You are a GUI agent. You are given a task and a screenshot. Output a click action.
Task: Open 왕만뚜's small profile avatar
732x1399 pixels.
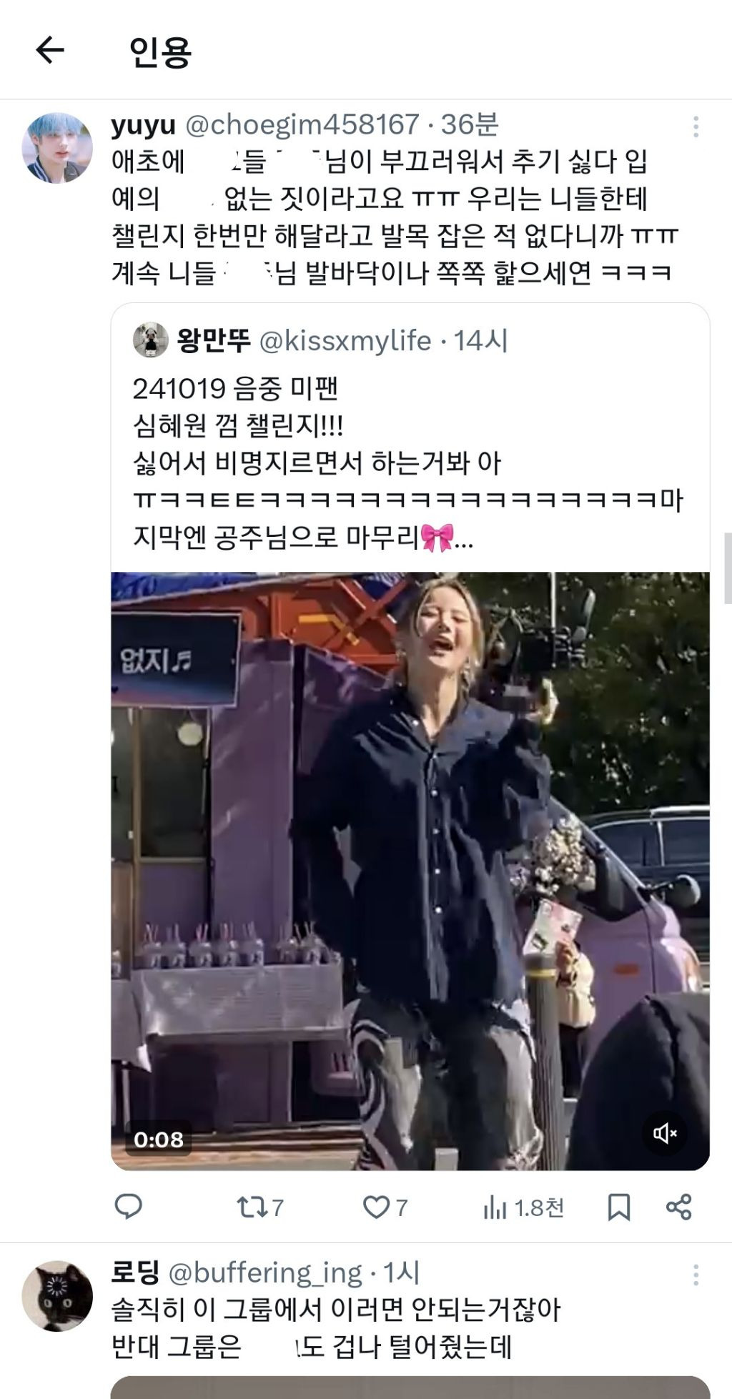pyautogui.click(x=151, y=340)
